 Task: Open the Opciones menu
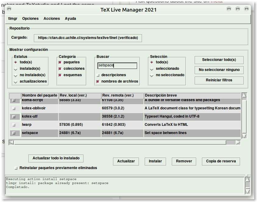coord(30,19)
